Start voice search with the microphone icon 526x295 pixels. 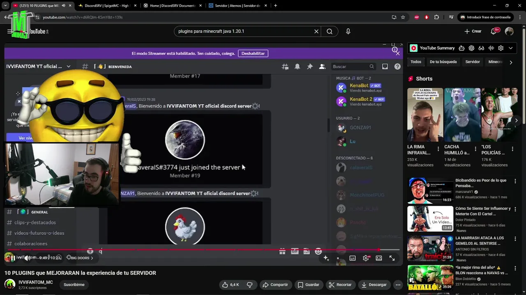tap(348, 31)
